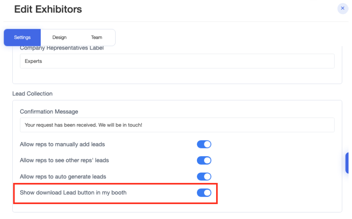This screenshot has height=219, width=352.
Task: Click the Confirmation Message label
Action: point(49,112)
